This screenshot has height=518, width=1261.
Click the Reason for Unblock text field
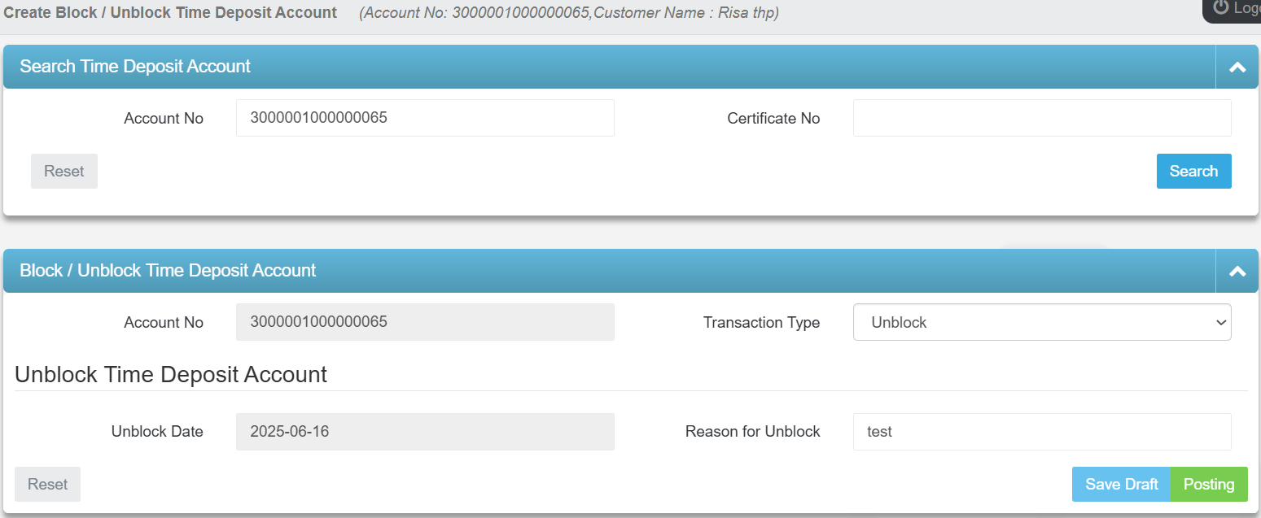[x=1042, y=432]
